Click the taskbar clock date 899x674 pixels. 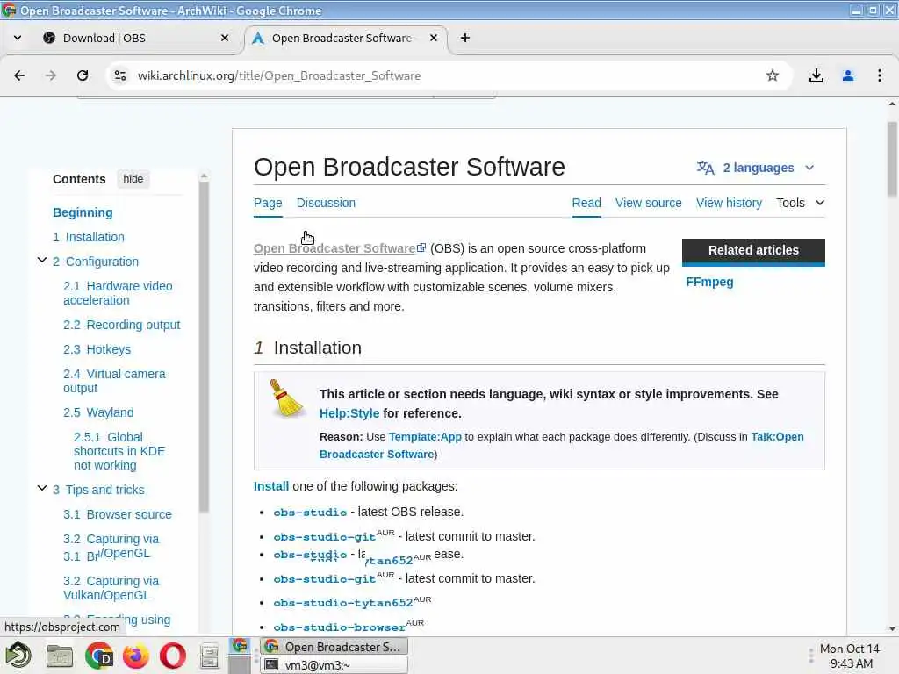point(849,649)
